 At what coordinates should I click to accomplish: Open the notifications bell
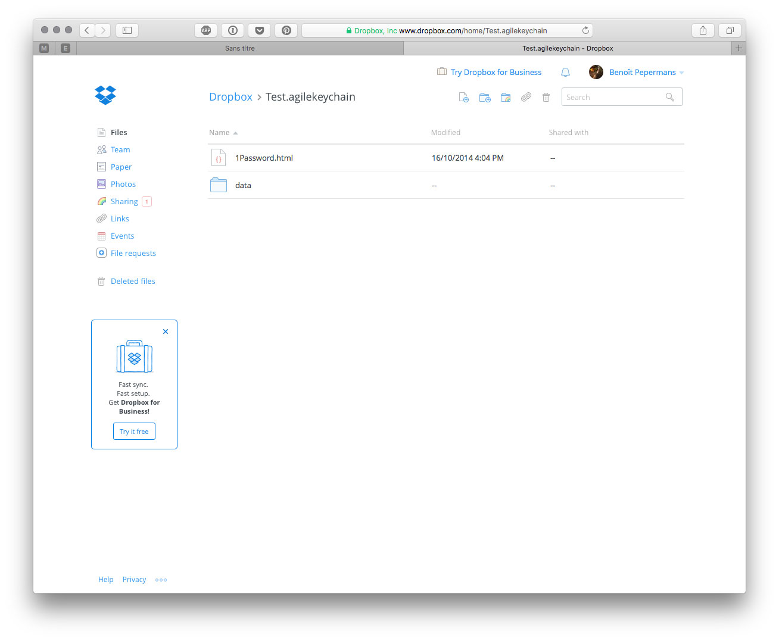click(x=565, y=72)
